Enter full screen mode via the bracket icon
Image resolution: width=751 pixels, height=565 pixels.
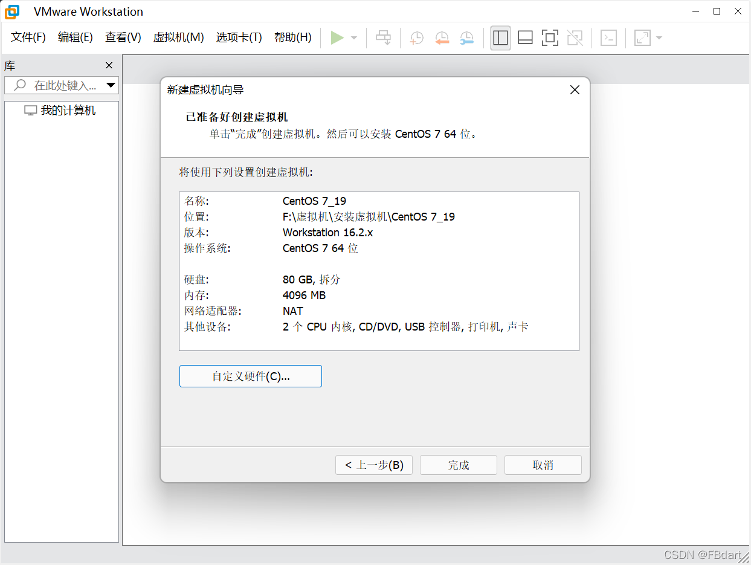coord(550,37)
